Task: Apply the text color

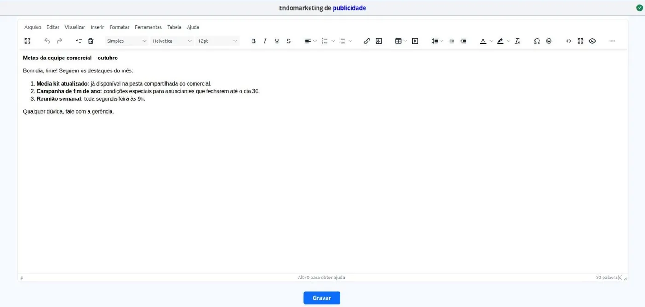Action: [483, 41]
